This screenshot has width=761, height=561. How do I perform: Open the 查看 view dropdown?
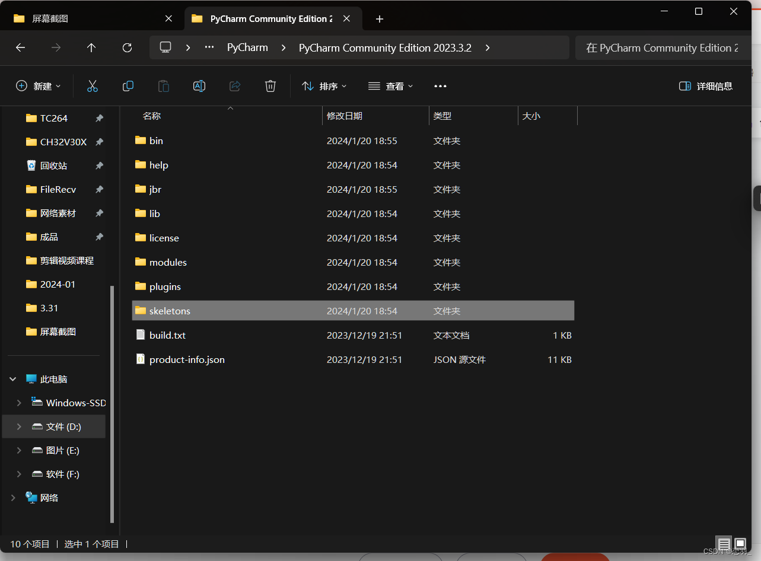(x=391, y=86)
